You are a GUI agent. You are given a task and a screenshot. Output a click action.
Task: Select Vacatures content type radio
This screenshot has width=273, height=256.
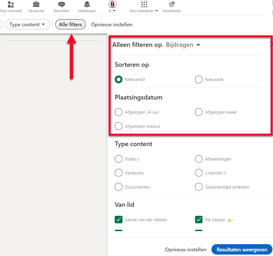118,173
